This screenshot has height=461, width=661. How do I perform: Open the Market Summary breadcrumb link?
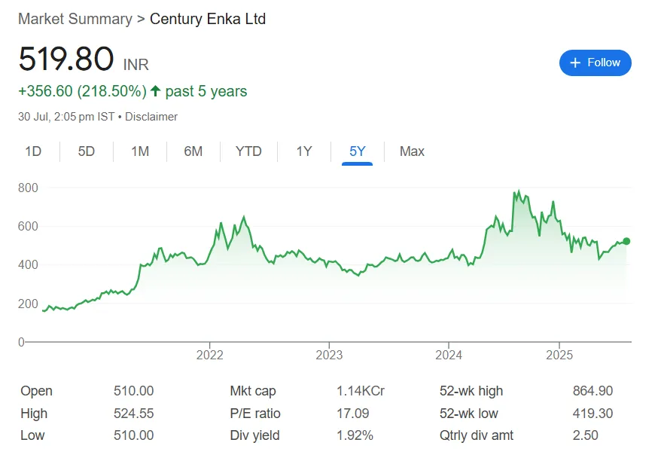pos(75,19)
